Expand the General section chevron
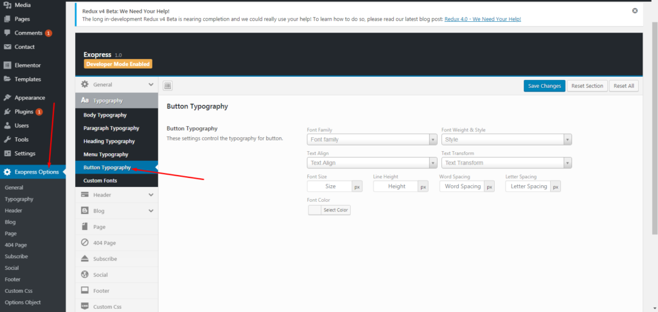 151,85
